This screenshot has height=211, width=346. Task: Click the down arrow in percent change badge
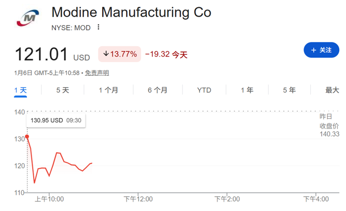(x=105, y=54)
